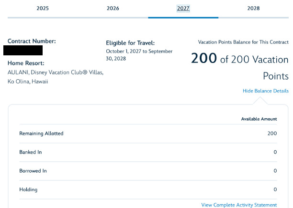Click the large 200 points balance number
This screenshot has height=208, width=293.
click(x=204, y=59)
